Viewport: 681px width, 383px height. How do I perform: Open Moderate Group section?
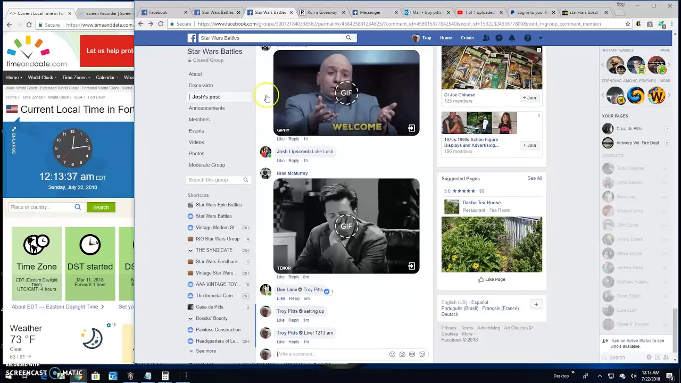[x=206, y=165]
